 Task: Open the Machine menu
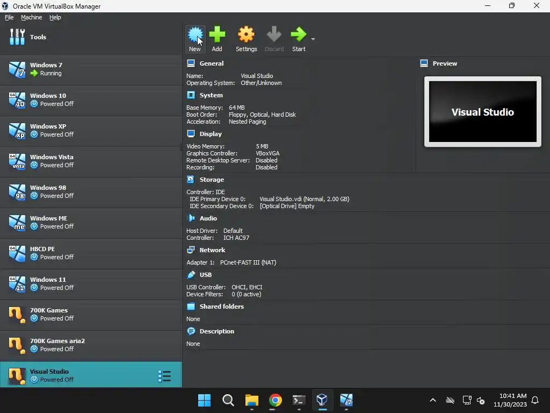pos(31,17)
